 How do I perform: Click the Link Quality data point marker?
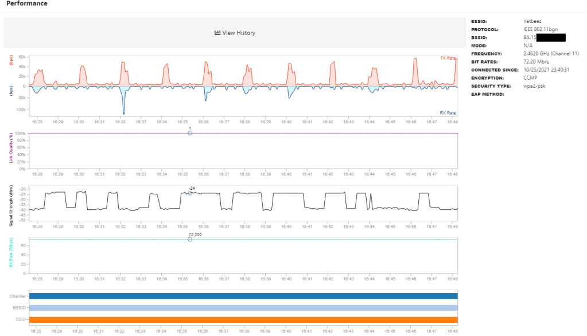(190, 133)
